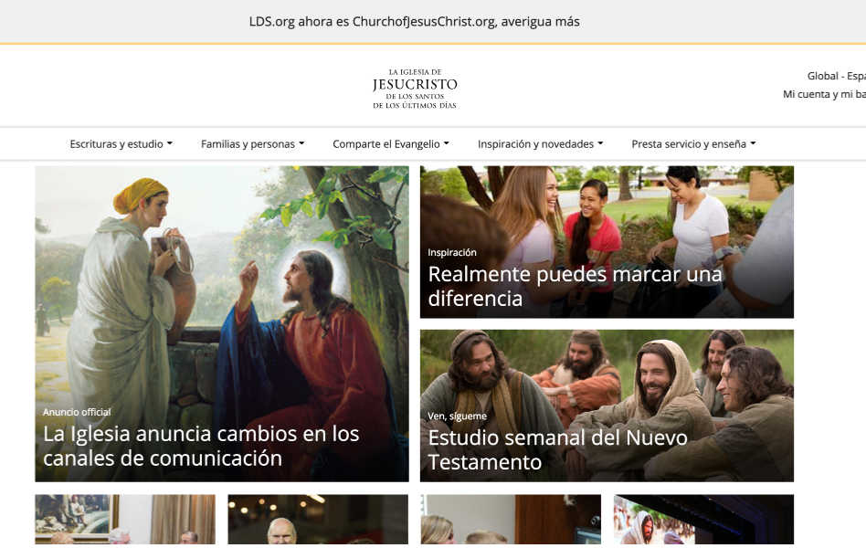This screenshot has width=866, height=548.
Task: Open the Global - Español language selector
Action: click(x=836, y=76)
